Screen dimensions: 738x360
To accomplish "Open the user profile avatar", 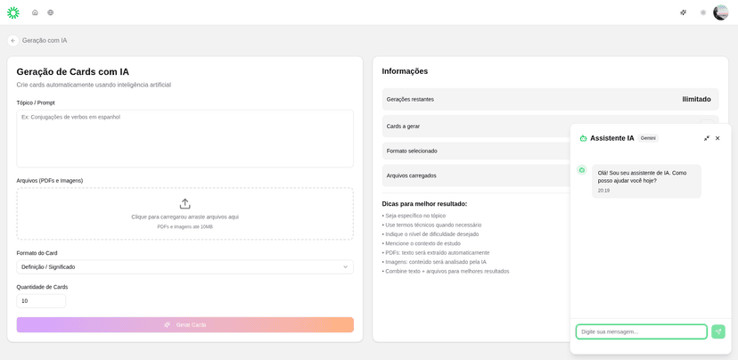I will point(720,12).
